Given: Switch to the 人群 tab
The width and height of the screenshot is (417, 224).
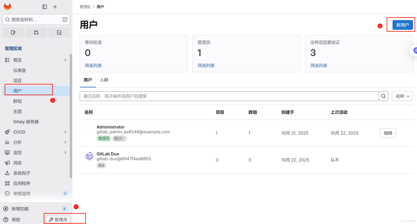Looking at the screenshot, I should pos(104,80).
